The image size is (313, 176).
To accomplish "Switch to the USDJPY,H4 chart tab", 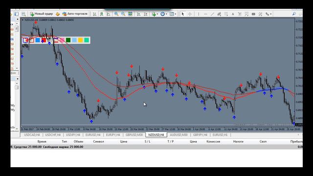I will pyautogui.click(x=73, y=135).
